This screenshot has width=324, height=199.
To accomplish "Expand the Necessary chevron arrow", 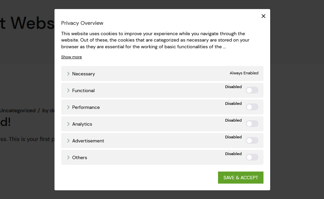I will coord(68,74).
